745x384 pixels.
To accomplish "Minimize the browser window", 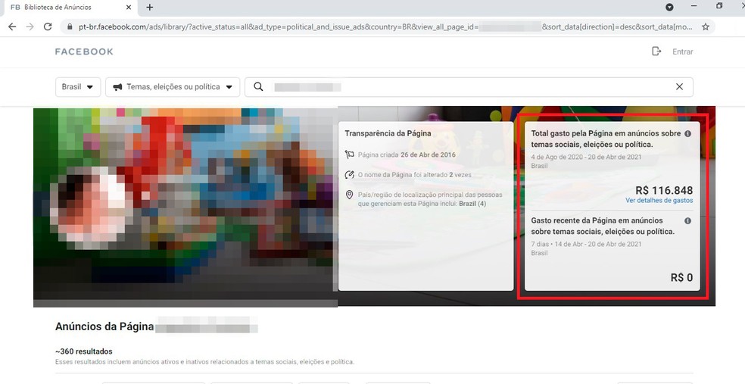I will [694, 7].
